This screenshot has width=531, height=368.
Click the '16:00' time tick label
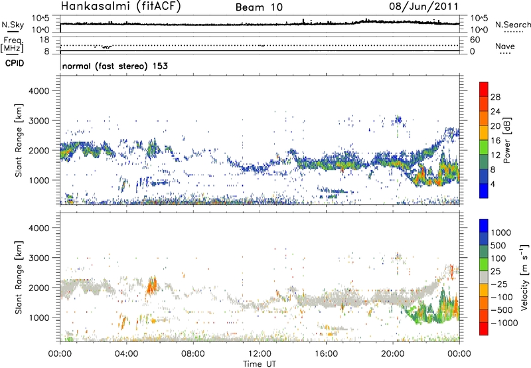pyautogui.click(x=326, y=354)
